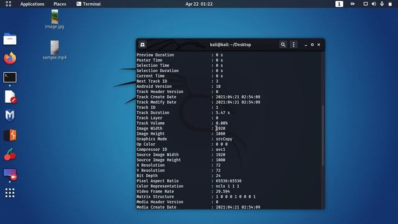
Task: Open the screen recorder dock icon
Action: (10, 174)
